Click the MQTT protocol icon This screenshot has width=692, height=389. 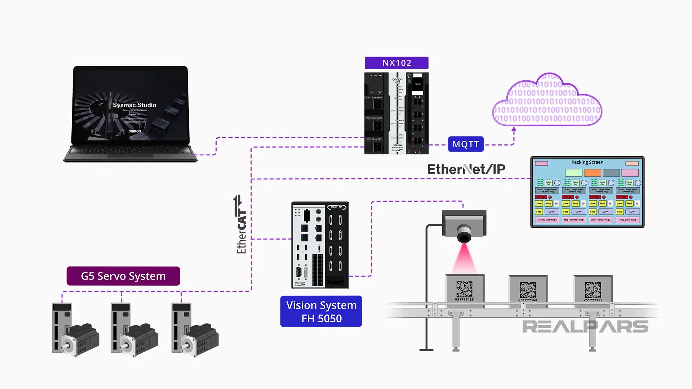(x=465, y=143)
